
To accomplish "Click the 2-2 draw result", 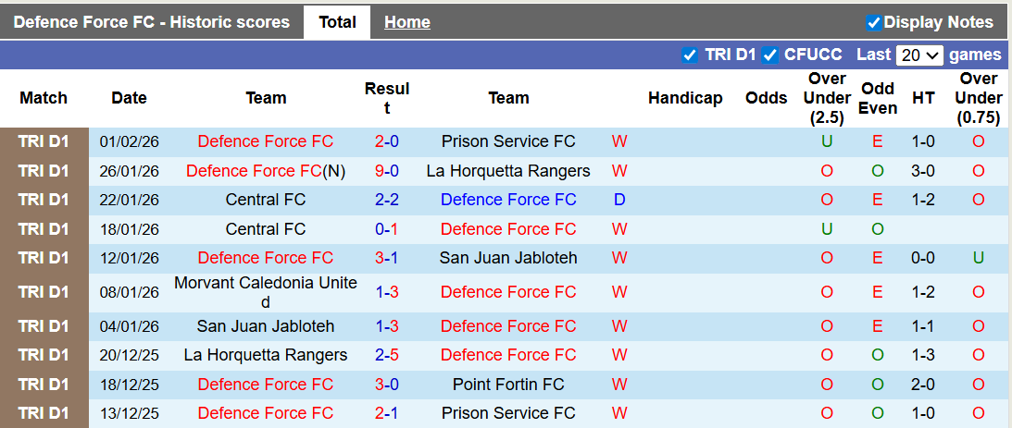I will 387,200.
